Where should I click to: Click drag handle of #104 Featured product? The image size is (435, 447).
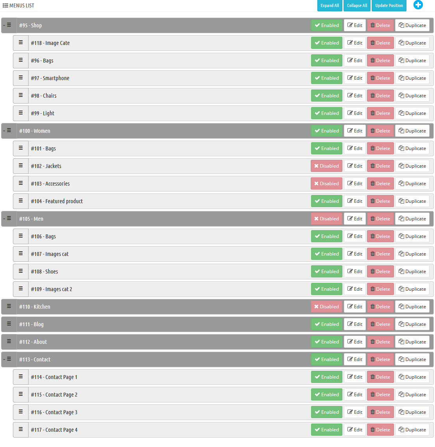pyautogui.click(x=21, y=201)
